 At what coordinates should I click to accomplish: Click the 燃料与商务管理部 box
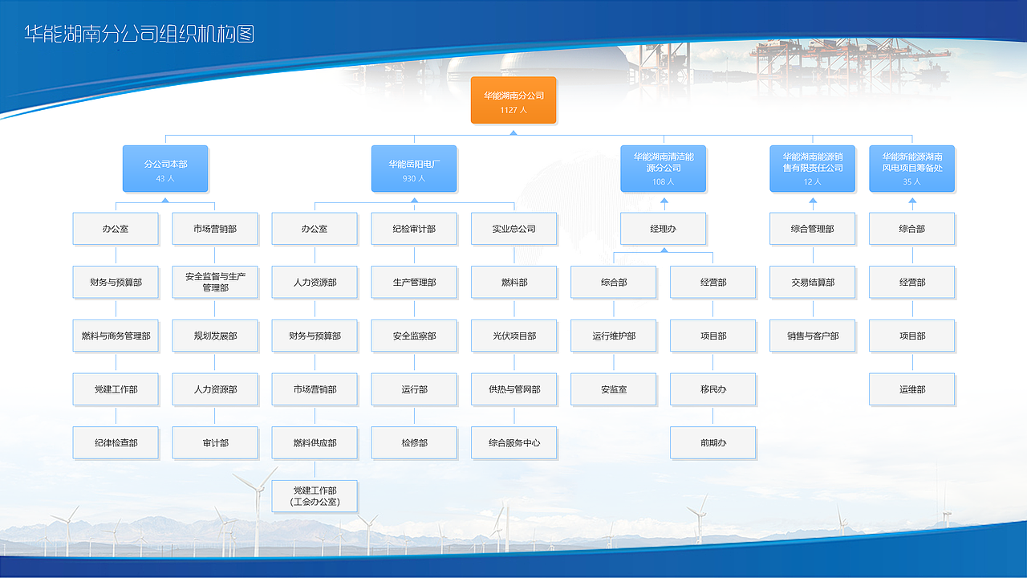pos(116,336)
